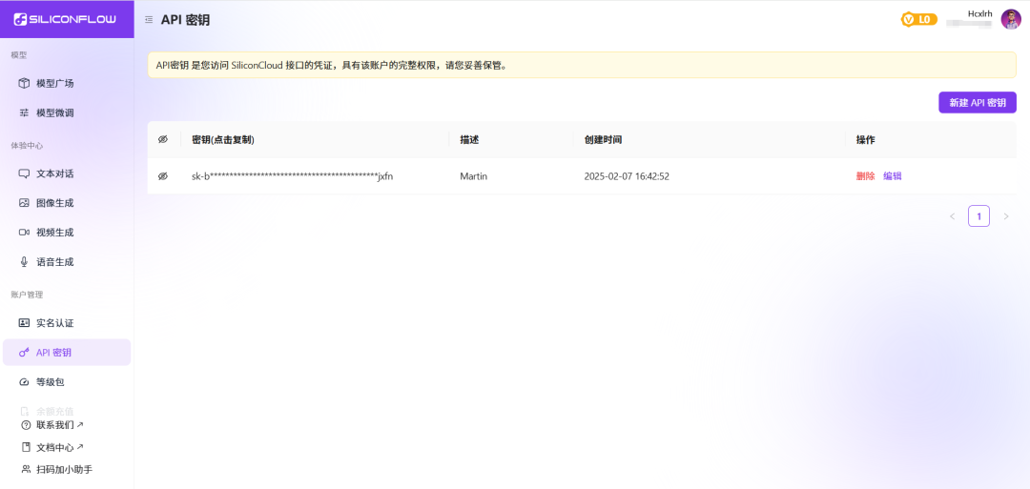Click the document icon beside 文档中心
The image size is (1030, 489).
pyautogui.click(x=27, y=447)
